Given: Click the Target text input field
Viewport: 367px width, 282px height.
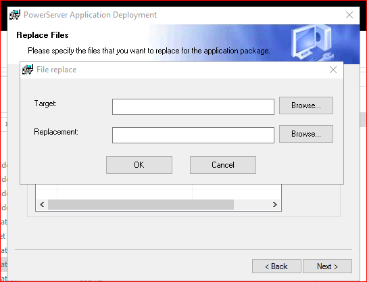Looking at the screenshot, I should (x=193, y=107).
